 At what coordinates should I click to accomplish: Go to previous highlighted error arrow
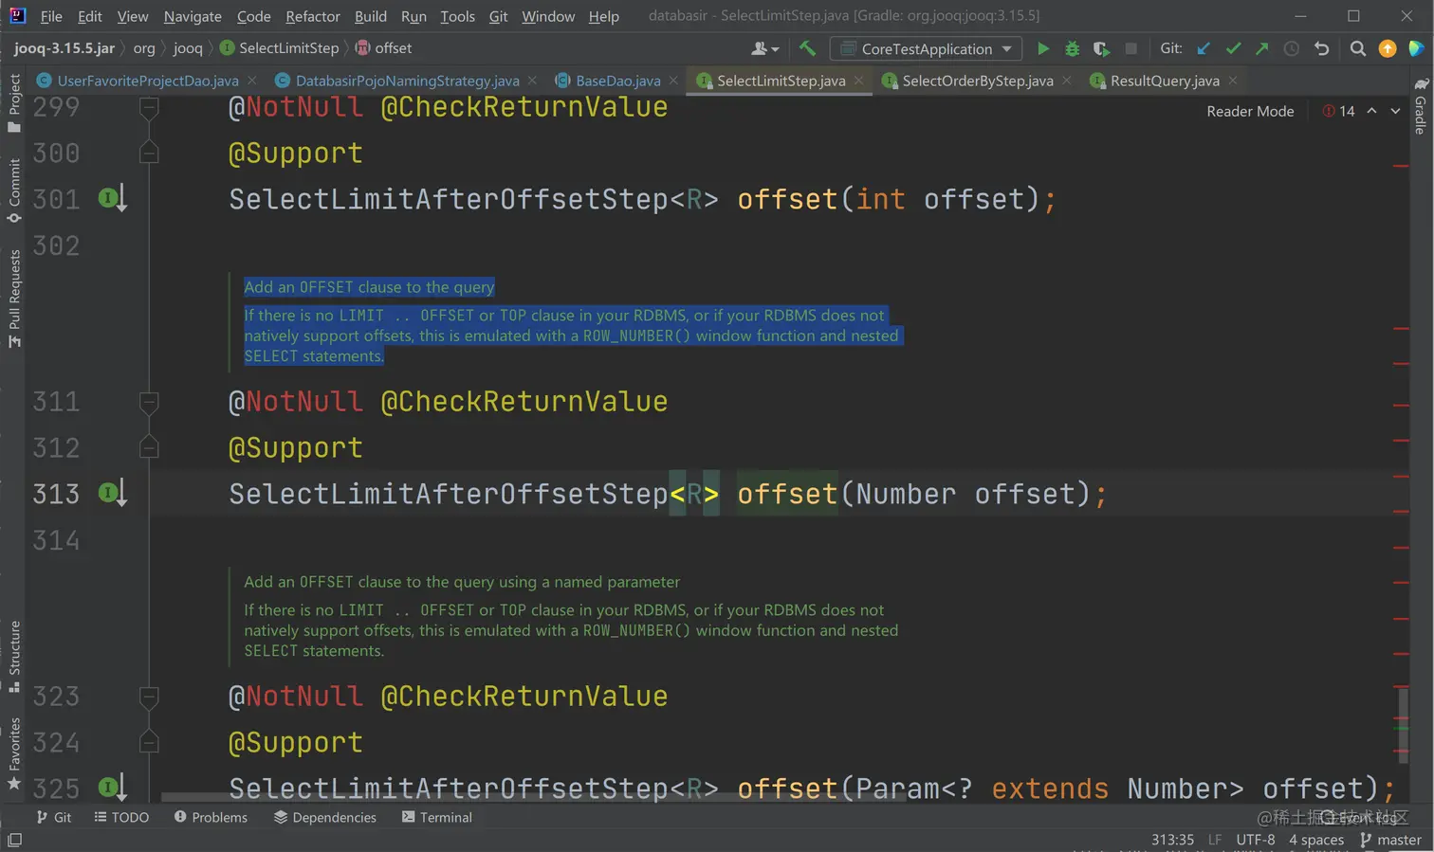[1371, 111]
